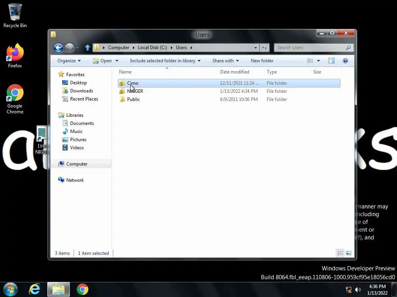Click the network tray icon

349,289
